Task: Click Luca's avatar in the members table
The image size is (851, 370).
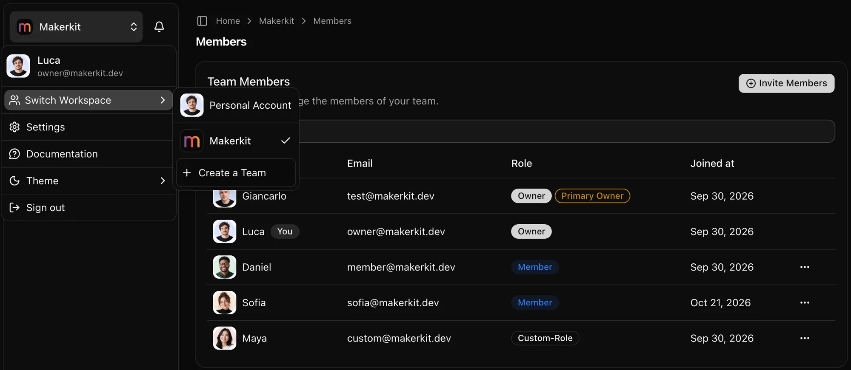Action: pos(225,232)
